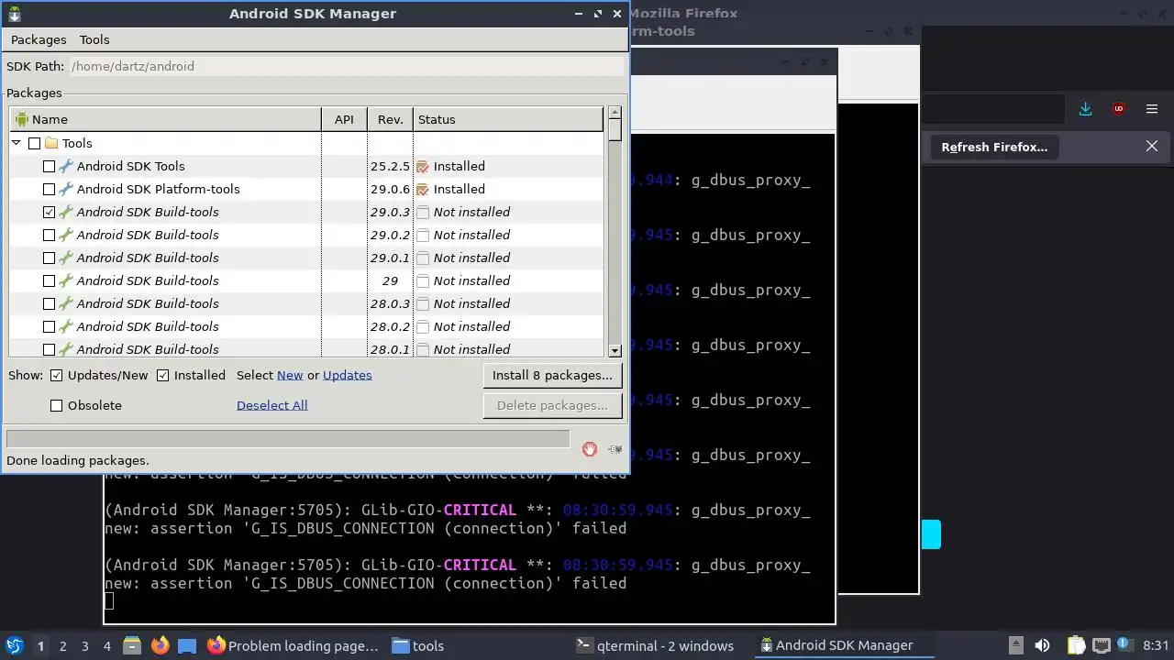
Task: Check Build-tools revision 29 checkbox
Action: tap(49, 280)
